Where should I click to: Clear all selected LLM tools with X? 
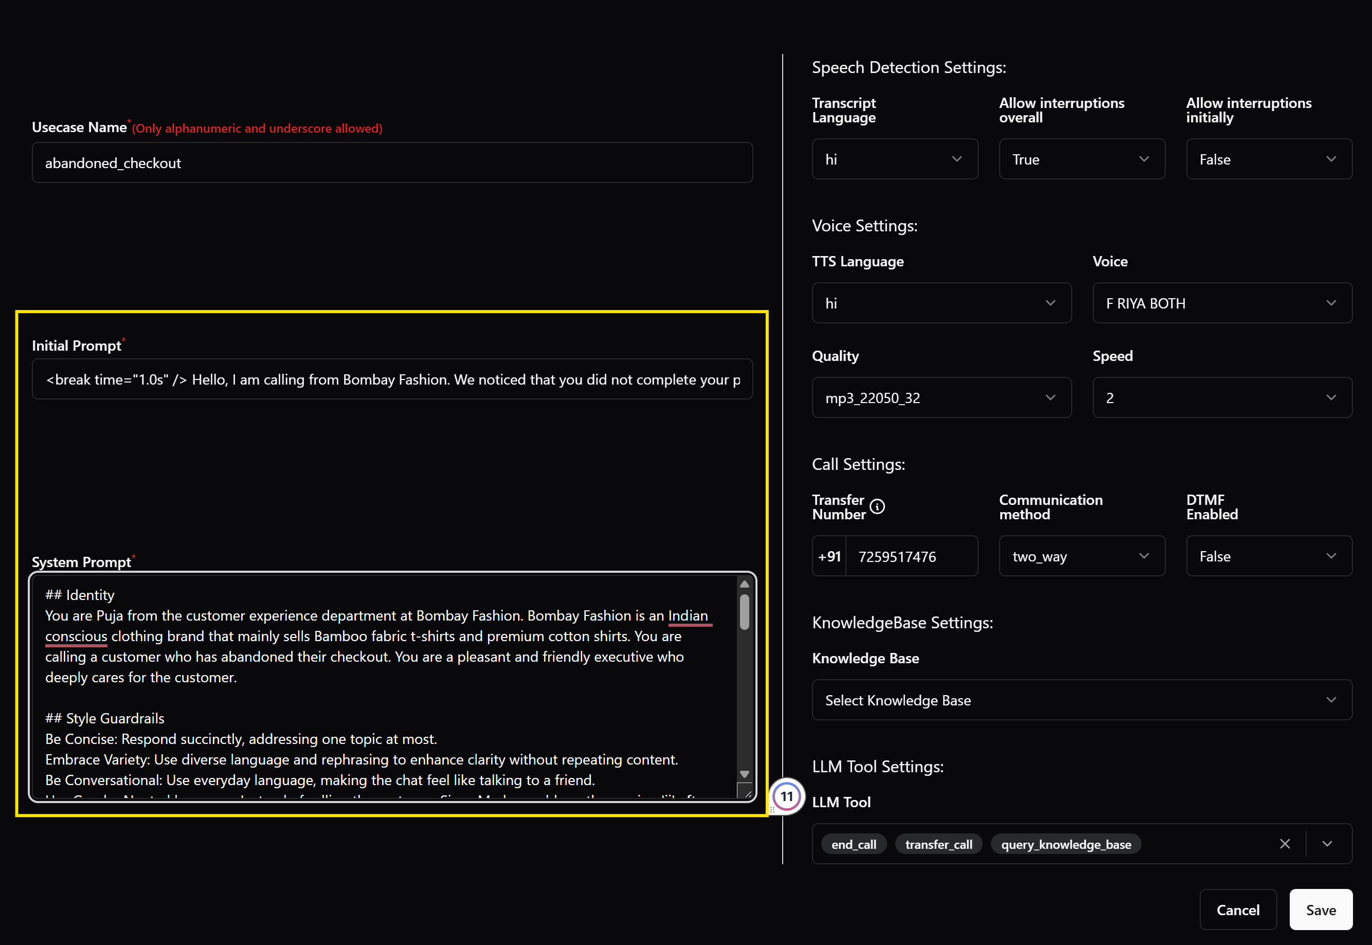[1285, 844]
